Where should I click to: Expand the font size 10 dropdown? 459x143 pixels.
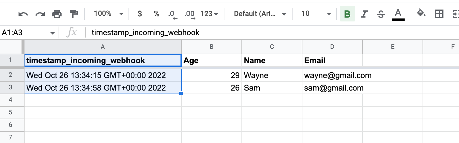[x=316, y=14]
